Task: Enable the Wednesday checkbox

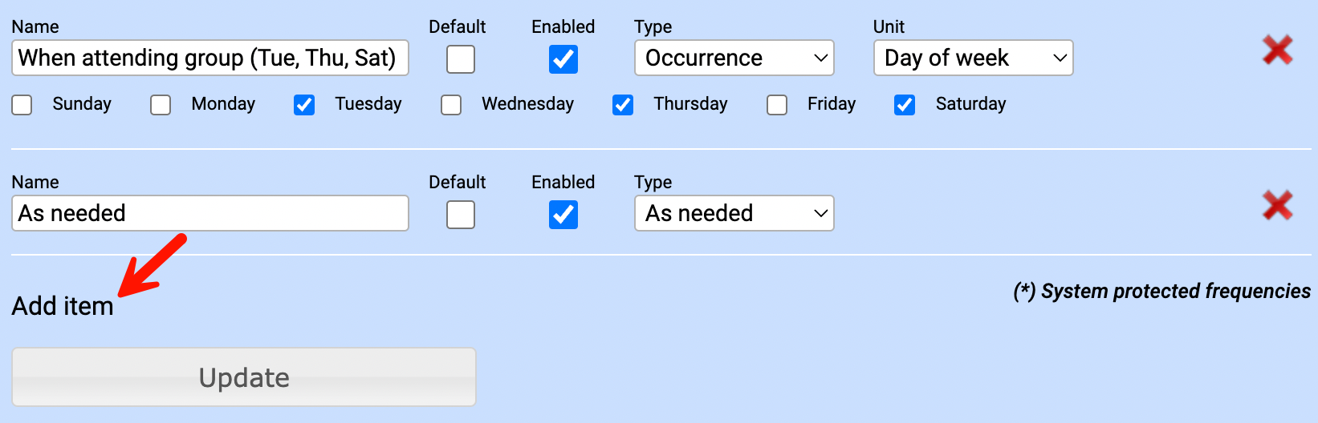Action: 451,105
